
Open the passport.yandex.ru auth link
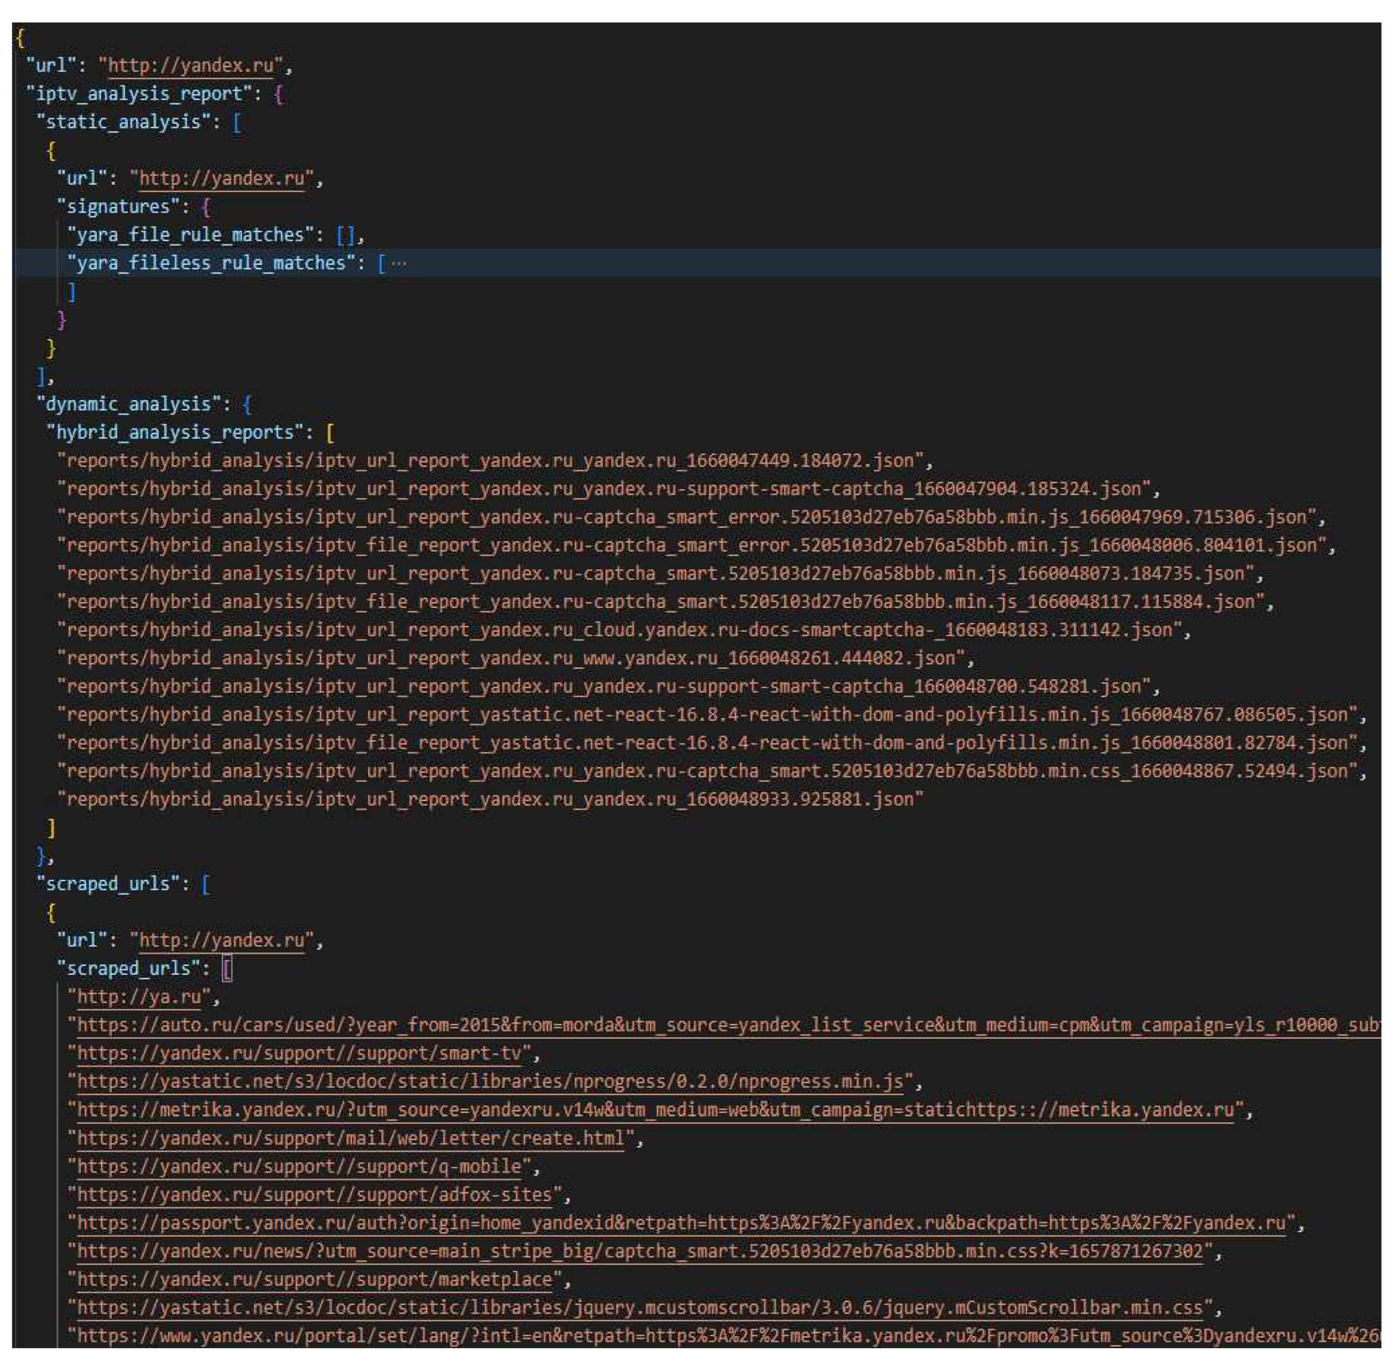pos(681,1223)
